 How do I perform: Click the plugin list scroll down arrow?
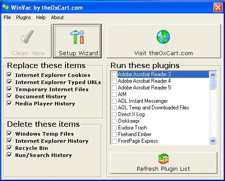213,141
